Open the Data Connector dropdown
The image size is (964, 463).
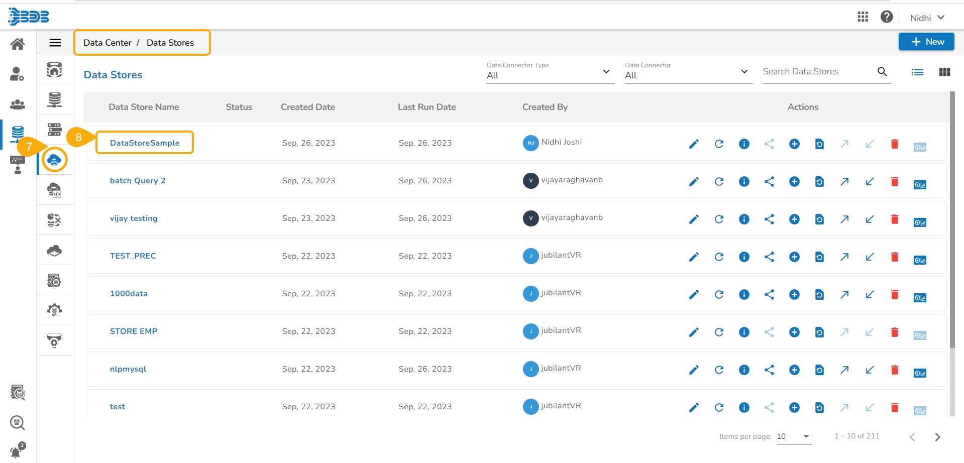click(688, 72)
